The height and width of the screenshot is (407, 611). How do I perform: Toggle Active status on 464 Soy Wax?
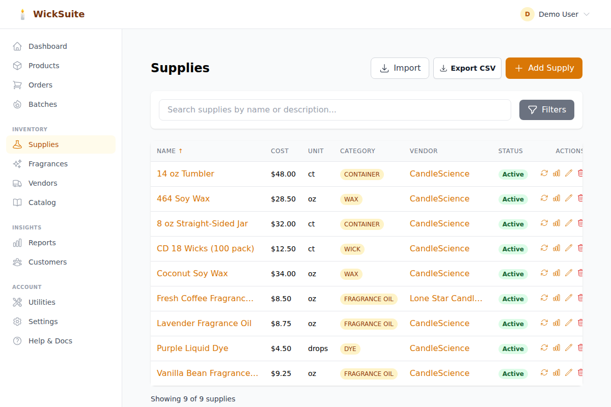(513, 199)
